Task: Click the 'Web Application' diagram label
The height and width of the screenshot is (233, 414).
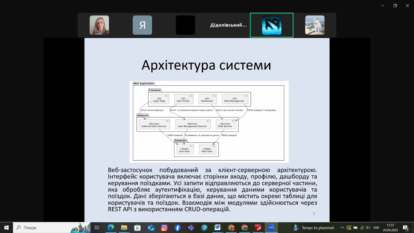Action: (x=144, y=84)
